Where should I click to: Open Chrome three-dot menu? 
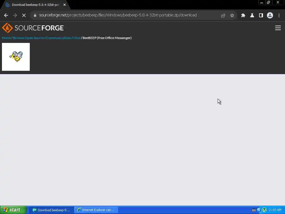(279, 15)
